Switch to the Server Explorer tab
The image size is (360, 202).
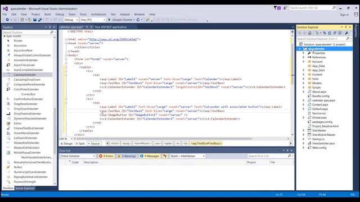click(x=25, y=189)
